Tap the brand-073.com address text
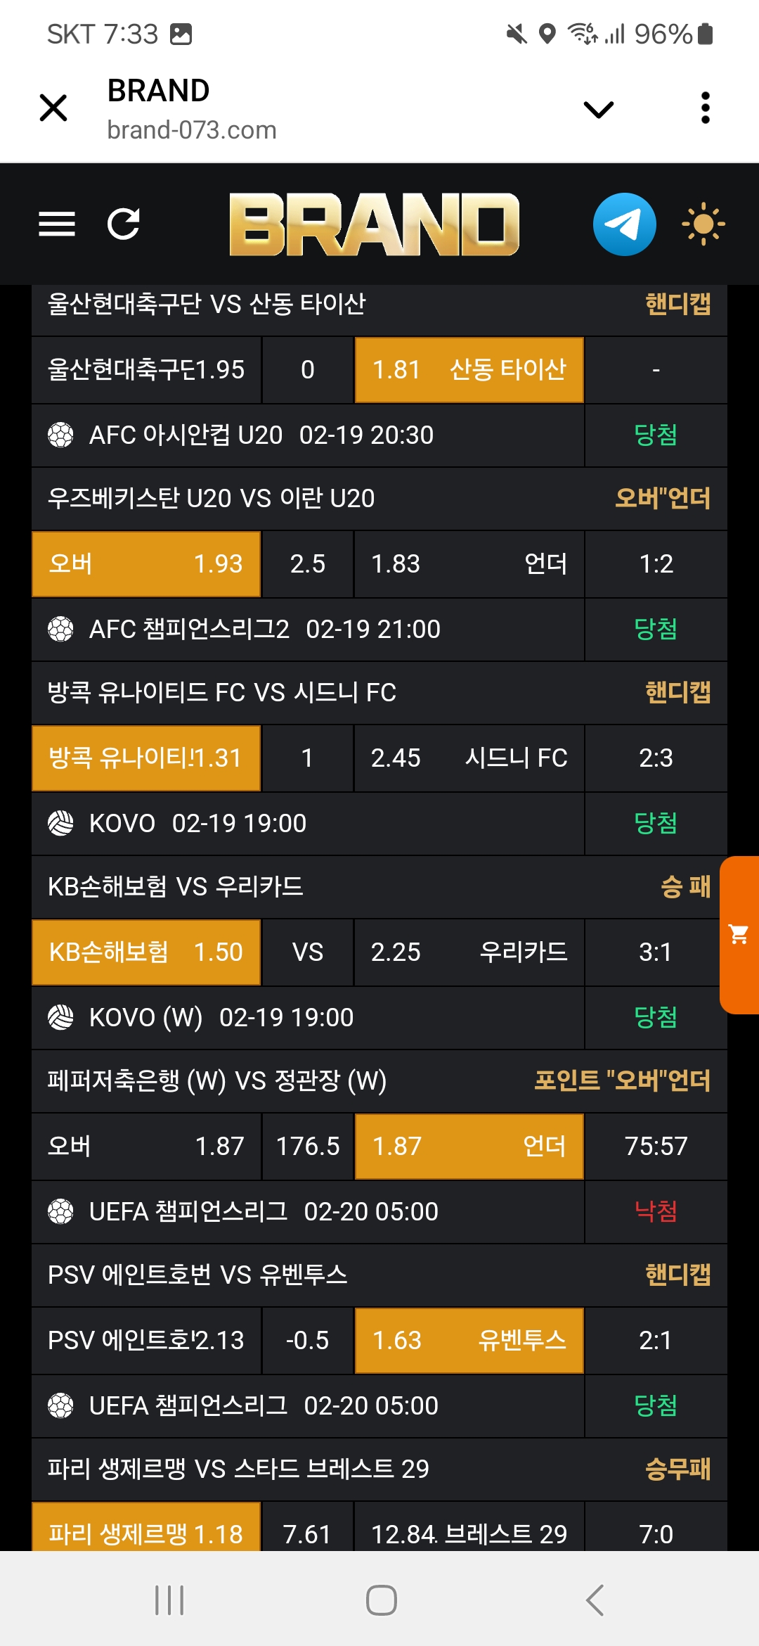759x1646 pixels. pos(192,130)
